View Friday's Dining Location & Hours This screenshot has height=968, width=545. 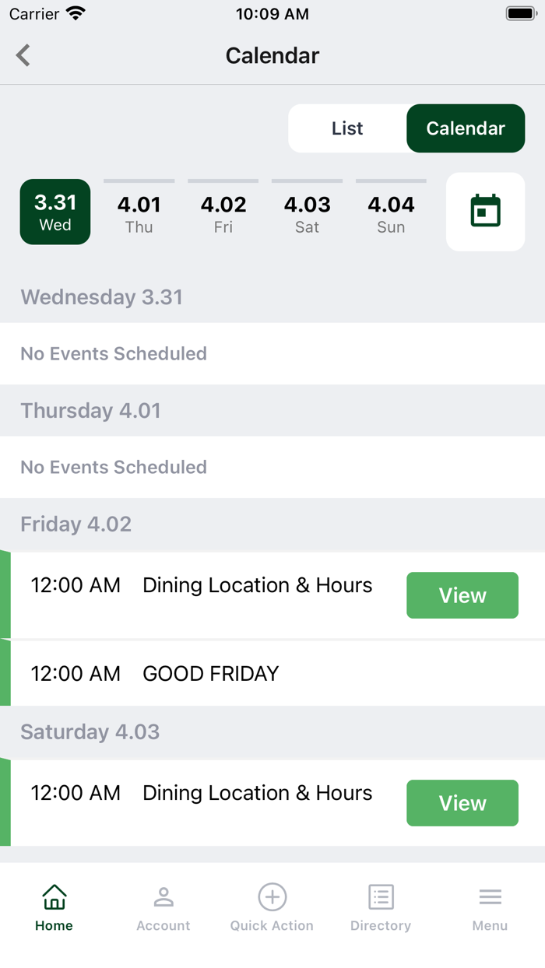(462, 595)
